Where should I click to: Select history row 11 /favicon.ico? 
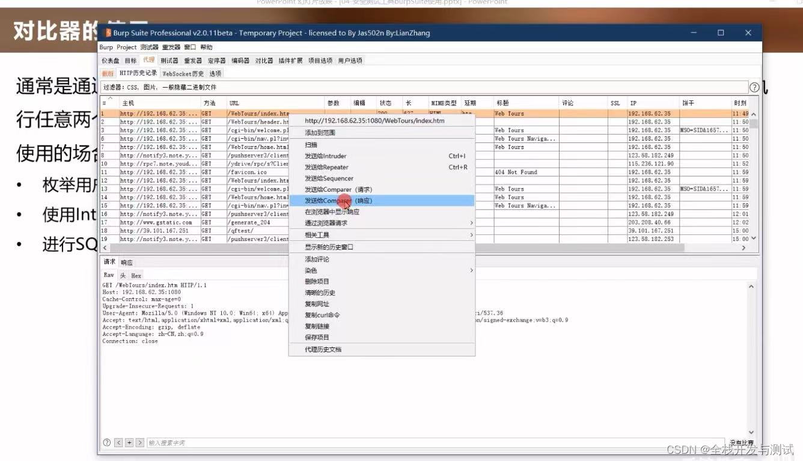tap(424, 172)
